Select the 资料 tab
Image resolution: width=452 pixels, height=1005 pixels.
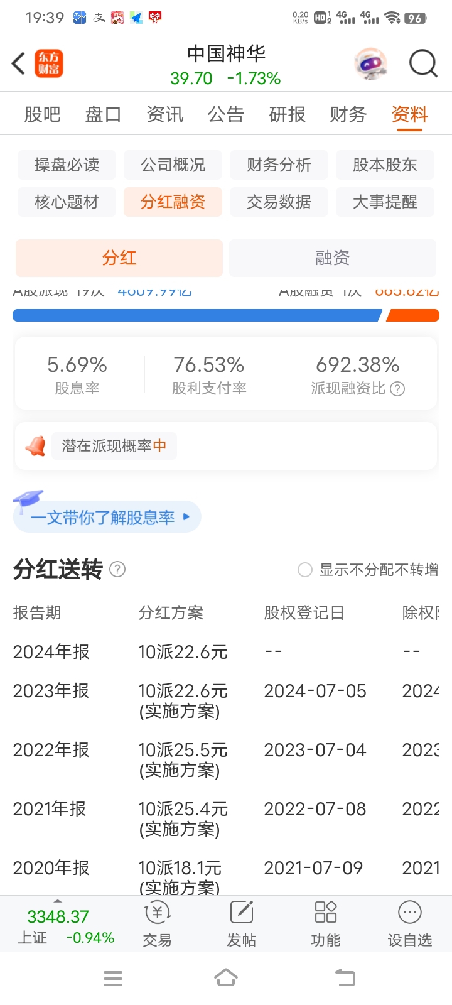409,114
